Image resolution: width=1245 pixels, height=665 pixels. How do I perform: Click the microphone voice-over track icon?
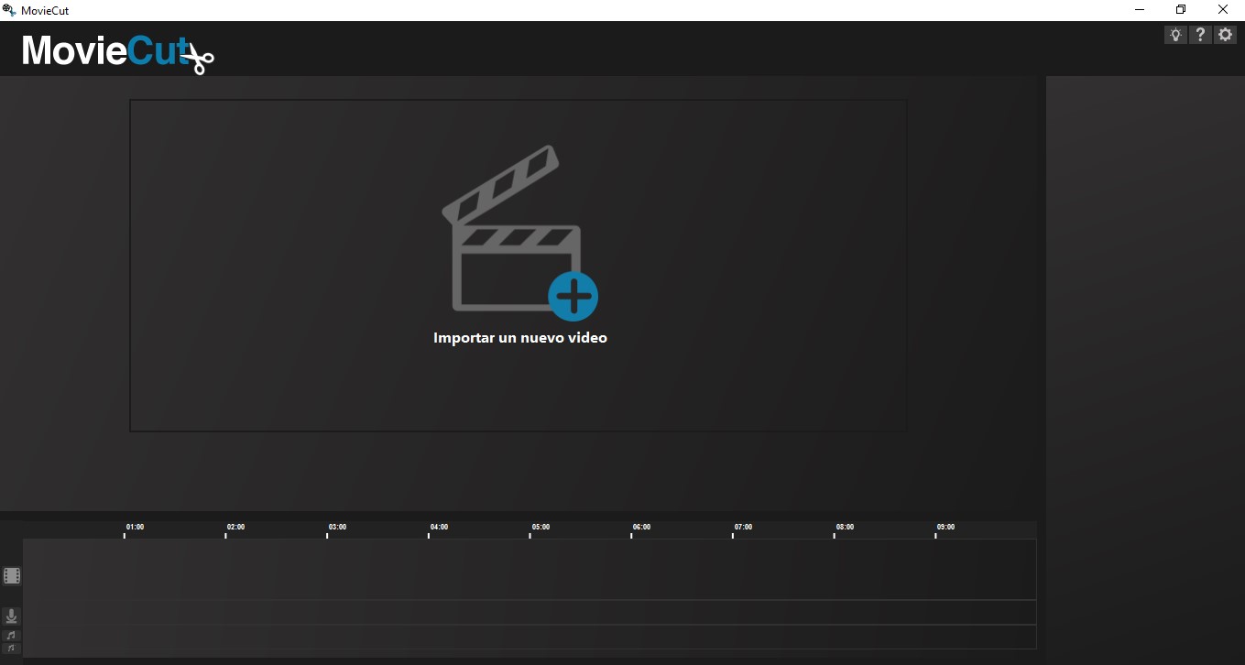pyautogui.click(x=11, y=615)
